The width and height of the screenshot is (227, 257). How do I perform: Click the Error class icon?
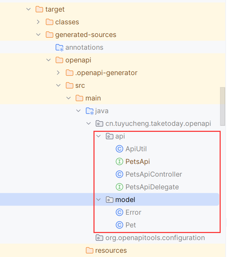click(119, 212)
